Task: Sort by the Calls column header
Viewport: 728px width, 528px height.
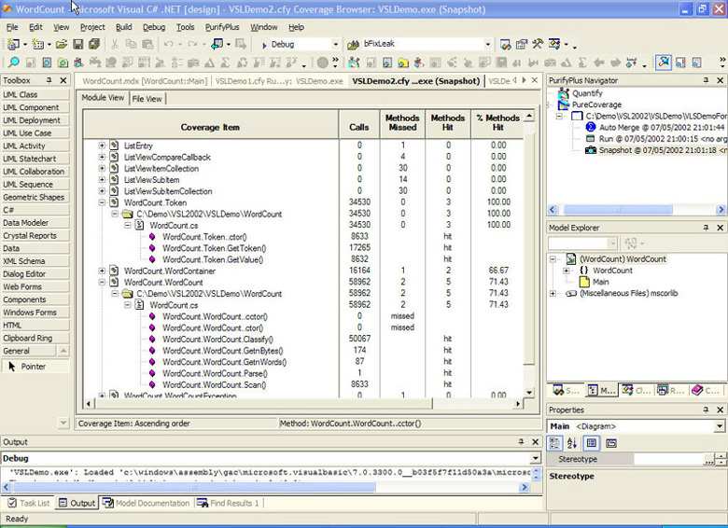Action: (359, 124)
